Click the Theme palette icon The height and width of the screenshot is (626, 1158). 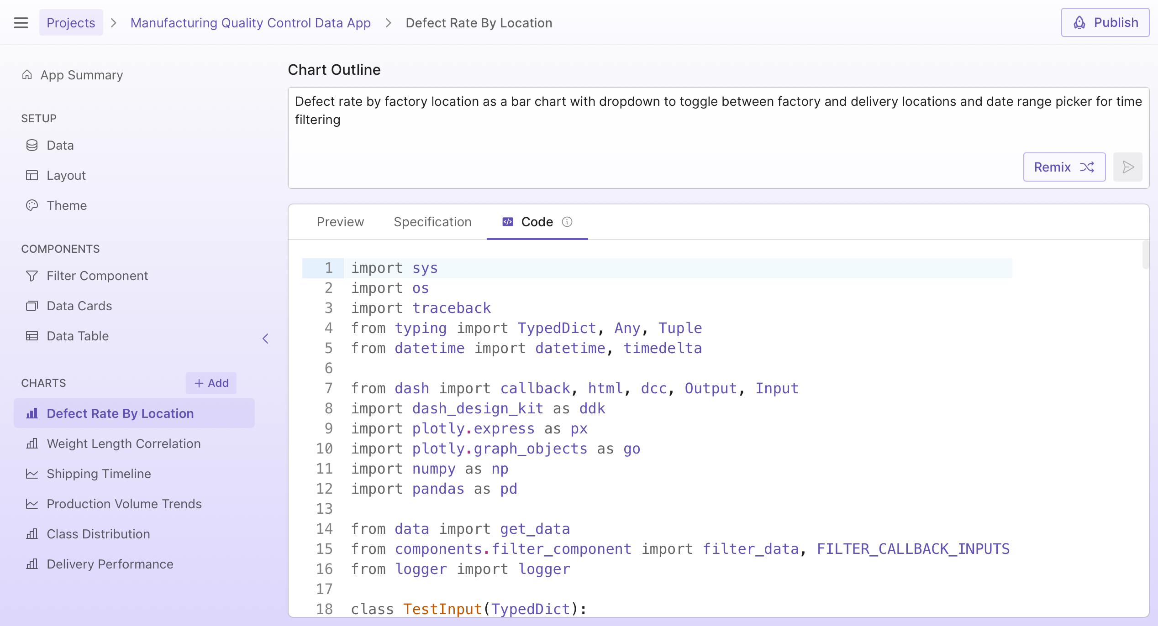tap(32, 205)
